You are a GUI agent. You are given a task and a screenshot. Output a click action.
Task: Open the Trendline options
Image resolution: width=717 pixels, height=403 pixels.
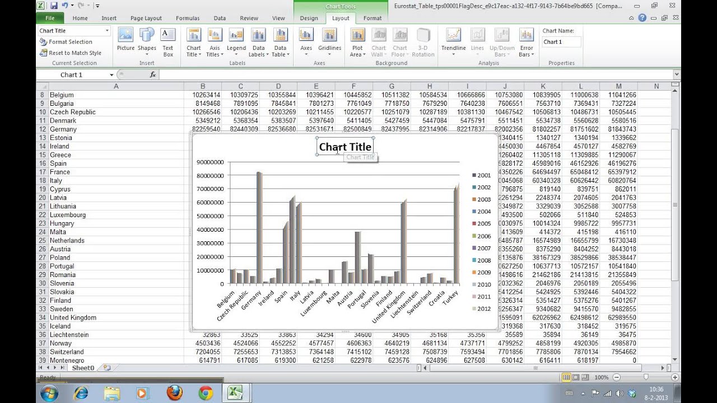[453, 42]
